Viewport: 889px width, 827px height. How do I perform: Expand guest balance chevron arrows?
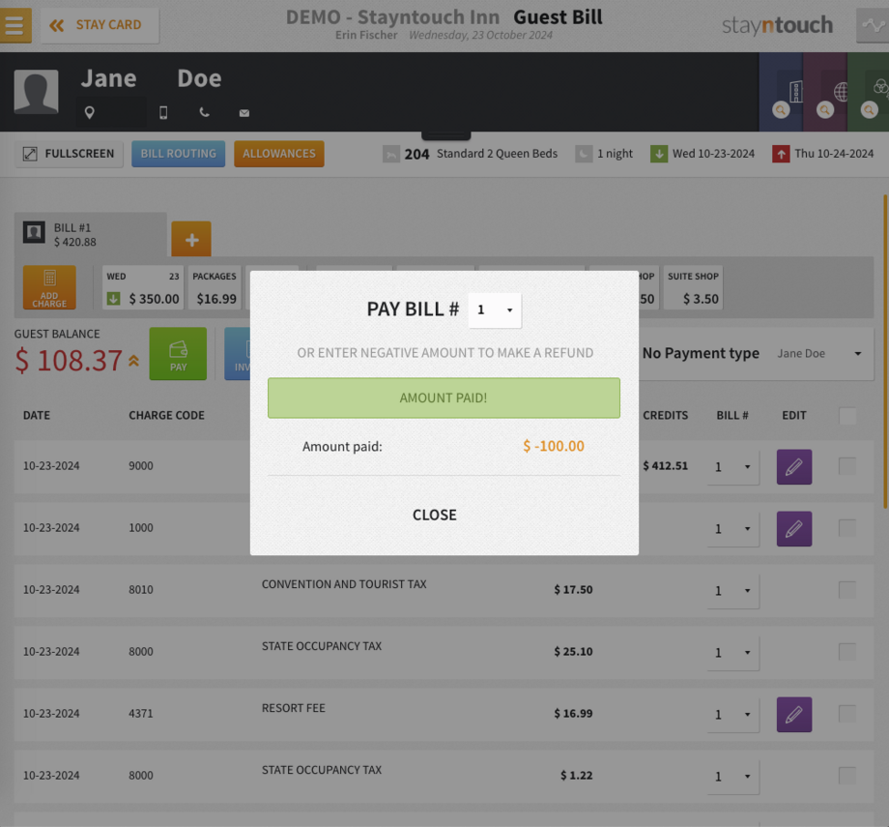(x=133, y=361)
